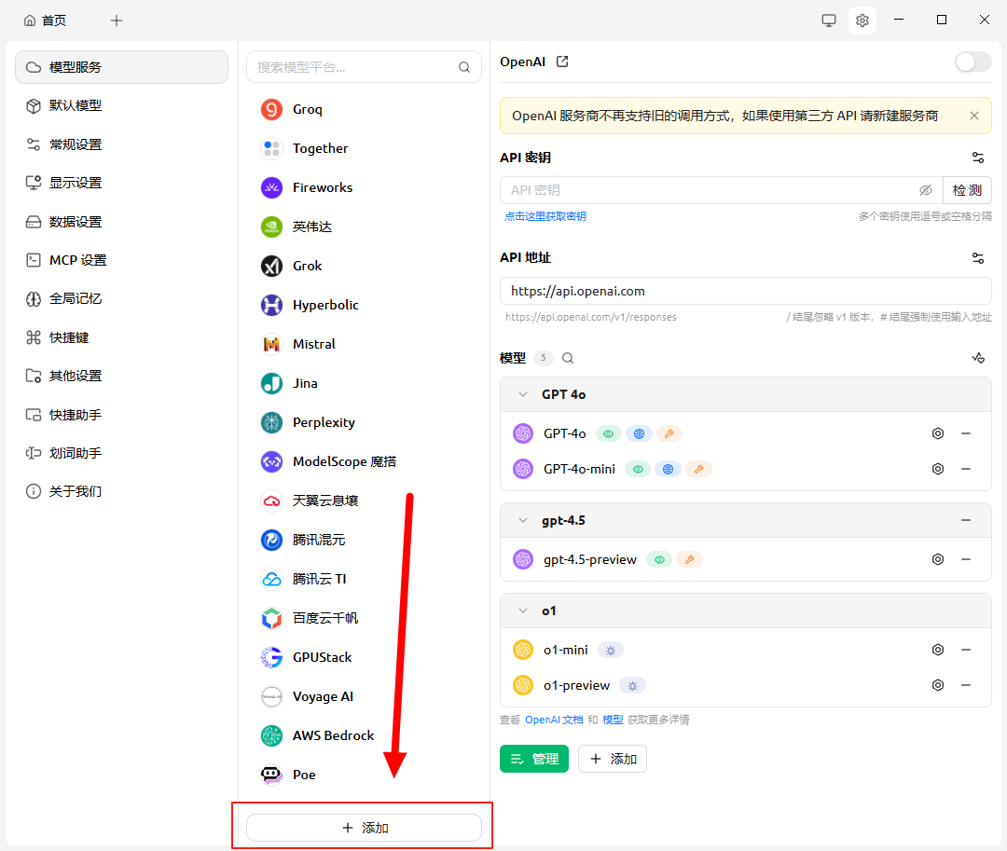1007x851 pixels.
Task: Click the API 地址 URL field
Action: [746, 292]
